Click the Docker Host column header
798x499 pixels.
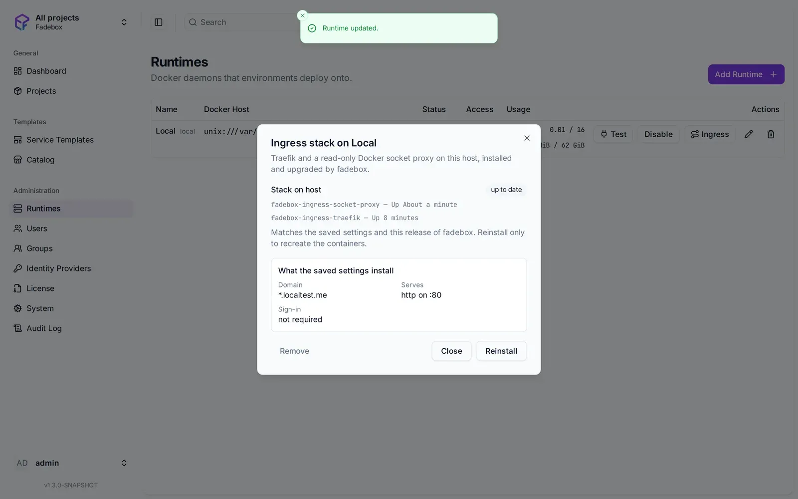[226, 109]
